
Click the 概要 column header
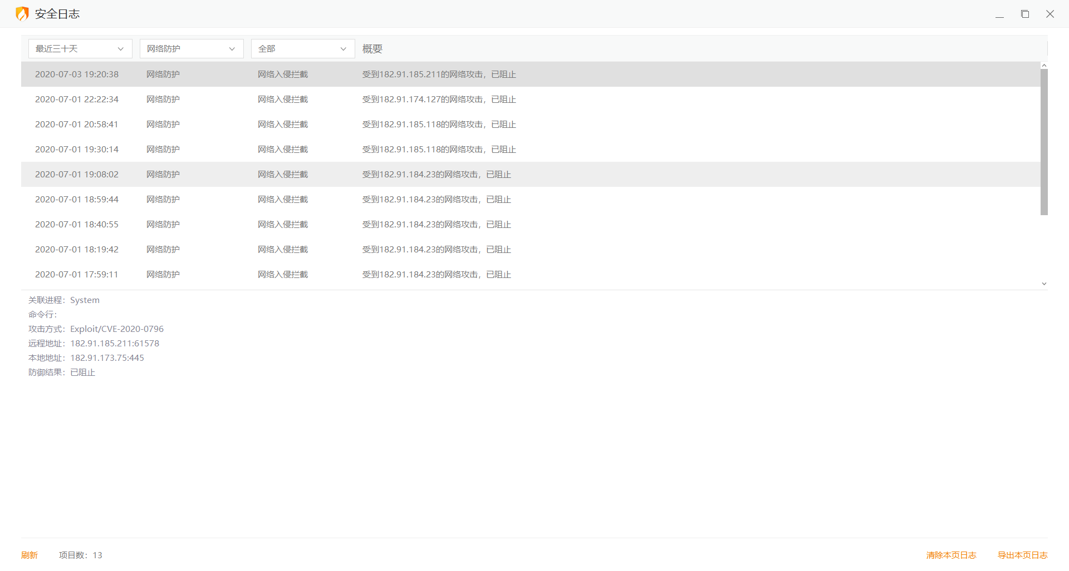(x=372, y=49)
